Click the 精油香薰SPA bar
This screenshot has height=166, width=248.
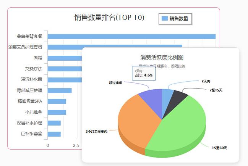(x=57, y=102)
